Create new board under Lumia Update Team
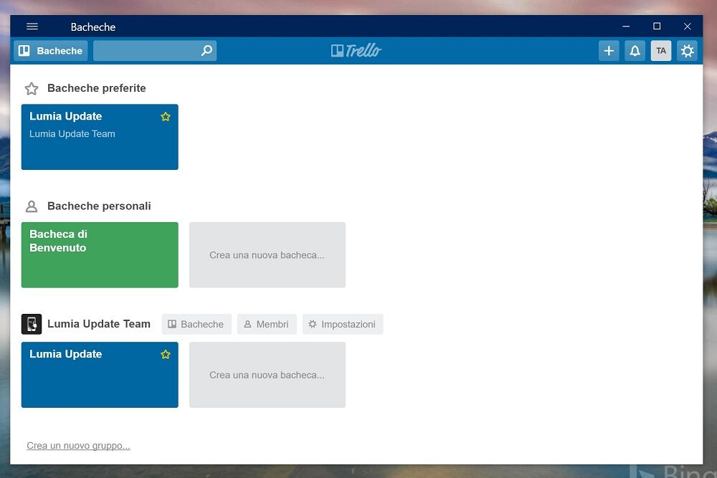 point(267,375)
